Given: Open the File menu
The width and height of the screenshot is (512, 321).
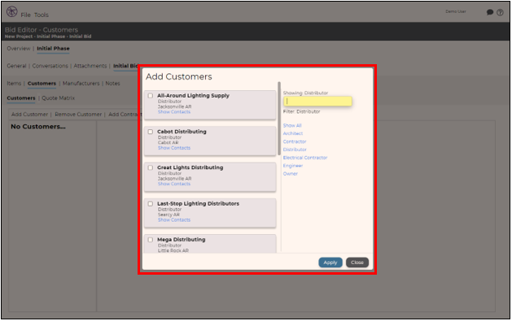Looking at the screenshot, I should pos(25,15).
